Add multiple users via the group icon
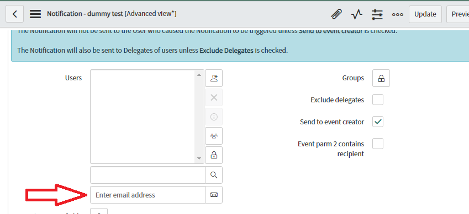Screen dimensions: 469x214 pos(214,136)
